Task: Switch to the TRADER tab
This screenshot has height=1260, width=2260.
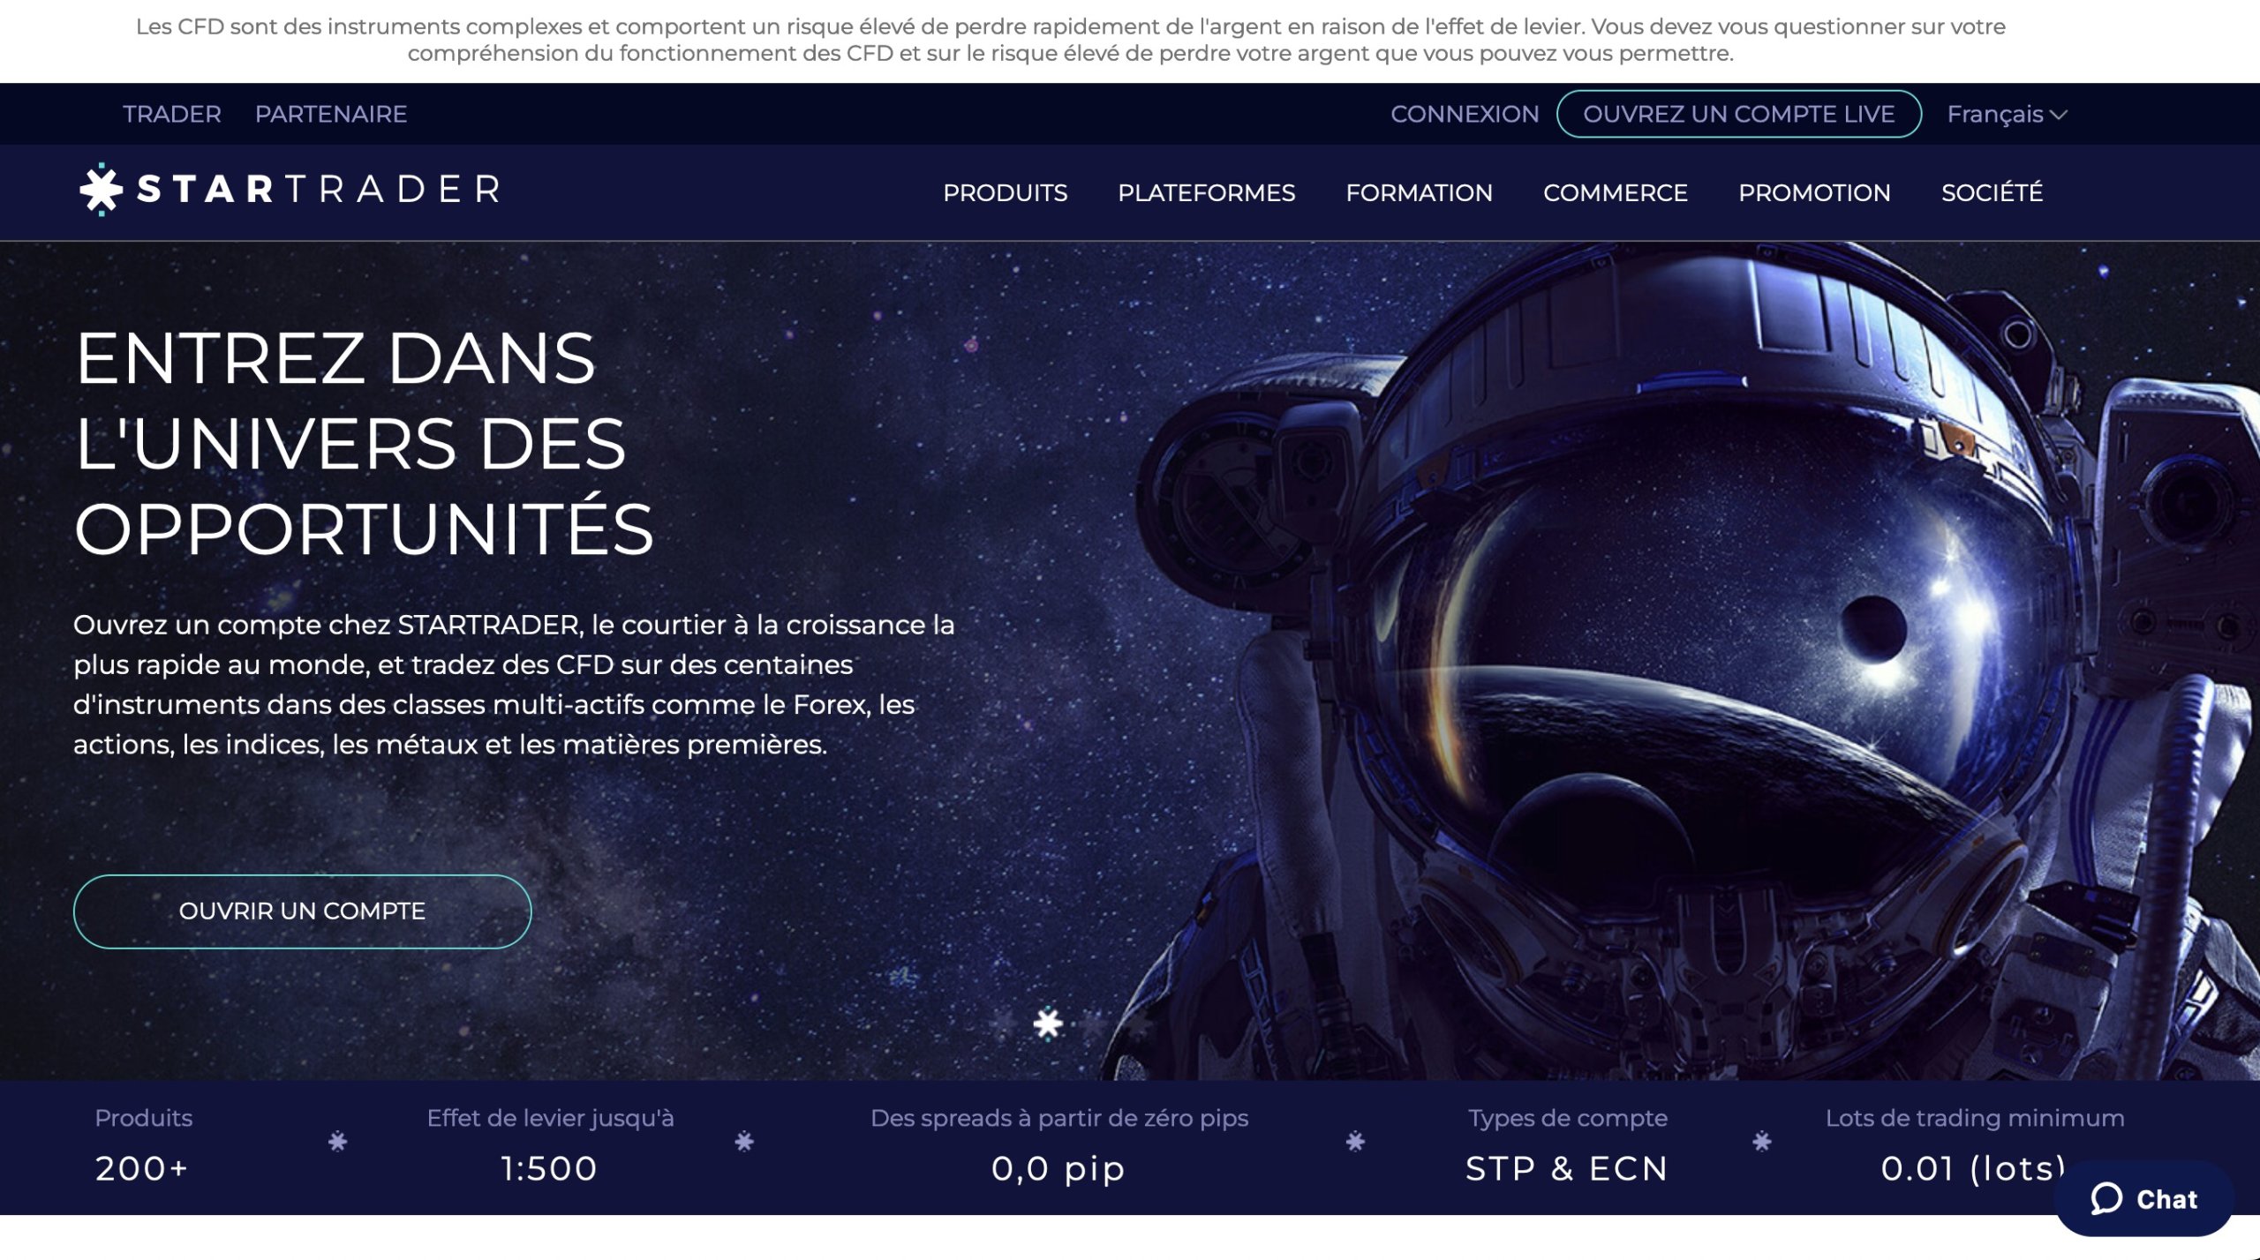Action: 172,115
